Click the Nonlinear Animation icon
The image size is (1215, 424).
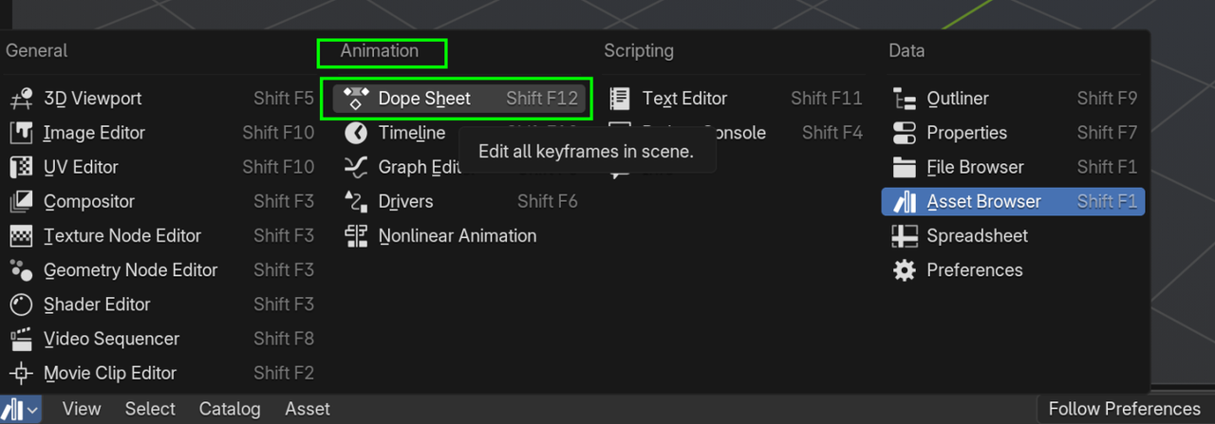(356, 236)
